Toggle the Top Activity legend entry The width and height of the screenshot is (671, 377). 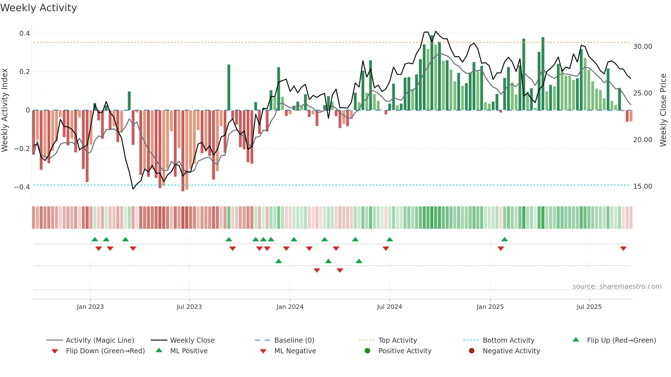(x=388, y=340)
